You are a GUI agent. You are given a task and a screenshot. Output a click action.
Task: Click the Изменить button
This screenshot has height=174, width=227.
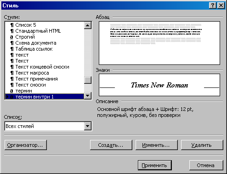156,145
